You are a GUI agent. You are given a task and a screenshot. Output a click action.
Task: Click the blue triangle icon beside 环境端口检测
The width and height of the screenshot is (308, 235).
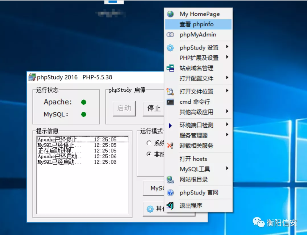pos(170,125)
